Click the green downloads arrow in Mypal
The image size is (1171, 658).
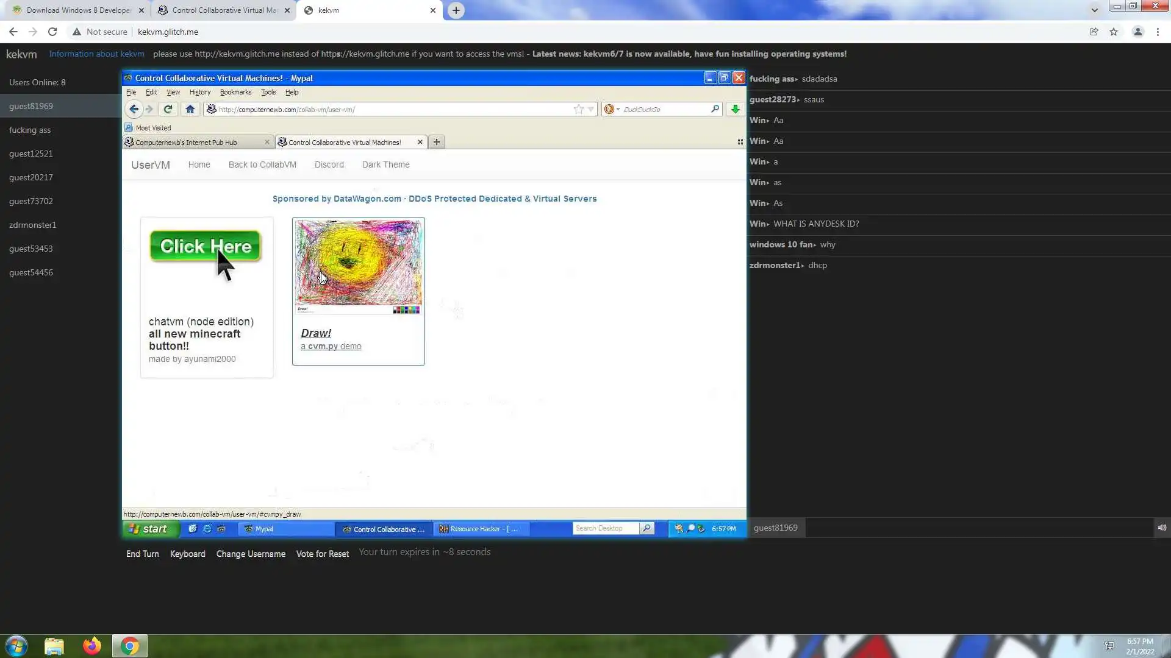tap(736, 109)
